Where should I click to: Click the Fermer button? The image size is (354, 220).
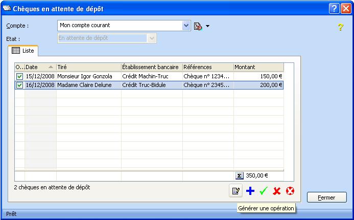pyautogui.click(x=326, y=197)
